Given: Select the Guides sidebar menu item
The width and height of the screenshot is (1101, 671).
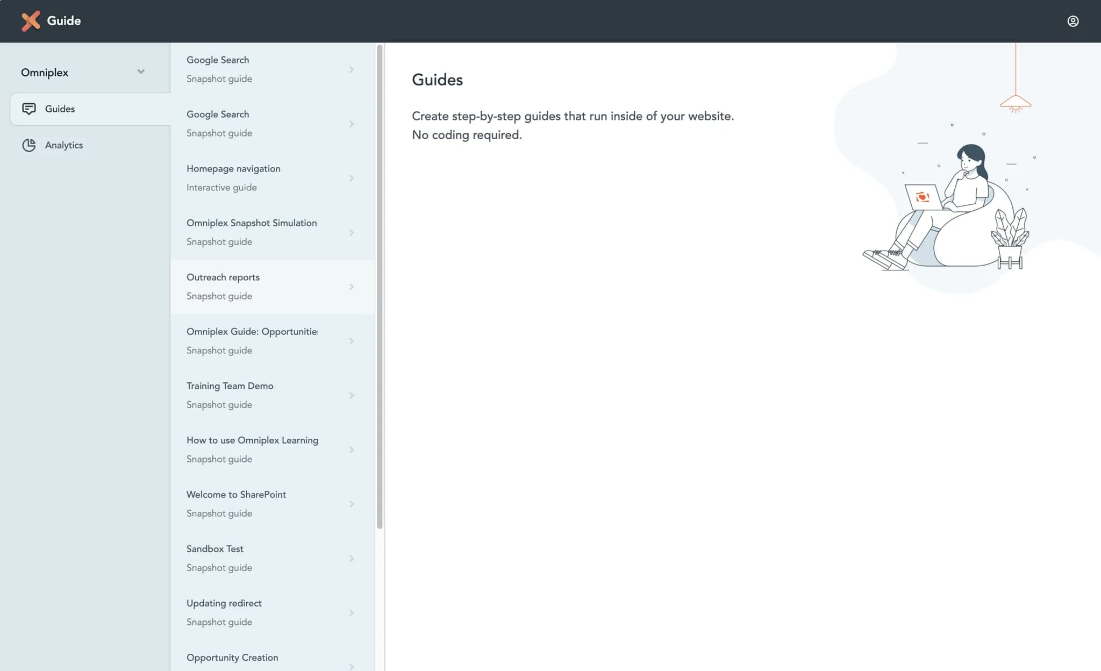Looking at the screenshot, I should [90, 109].
